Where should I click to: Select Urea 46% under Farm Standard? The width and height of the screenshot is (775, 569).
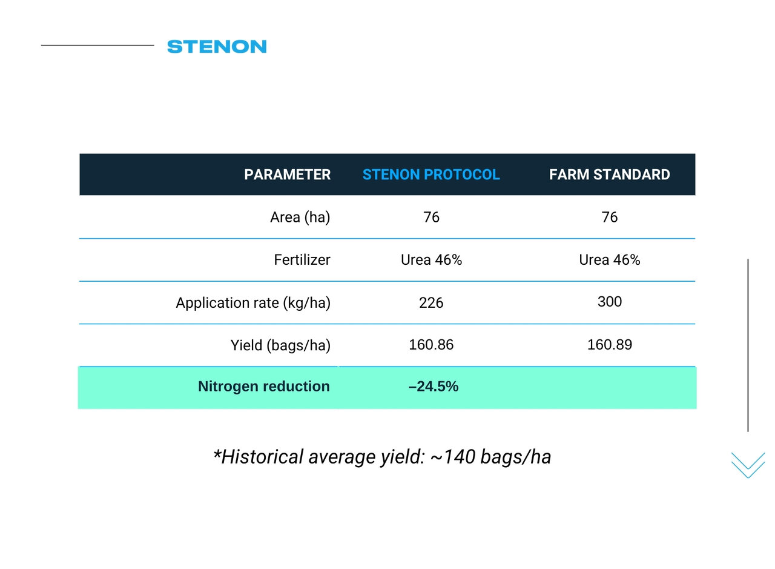(609, 260)
